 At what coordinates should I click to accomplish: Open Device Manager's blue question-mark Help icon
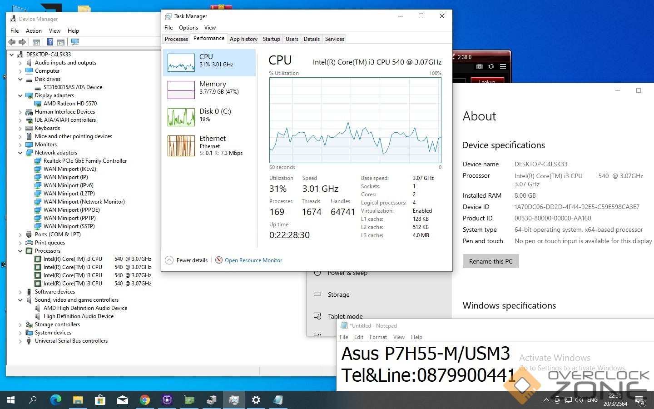point(50,42)
